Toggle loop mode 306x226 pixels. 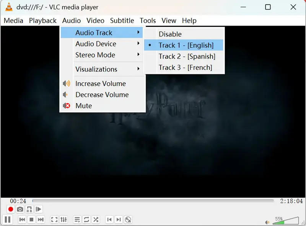tap(86, 219)
